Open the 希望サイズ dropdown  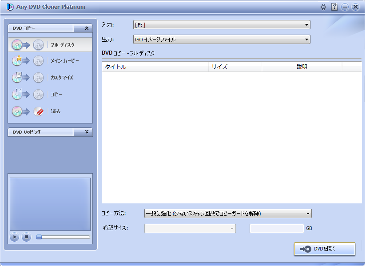190,228
